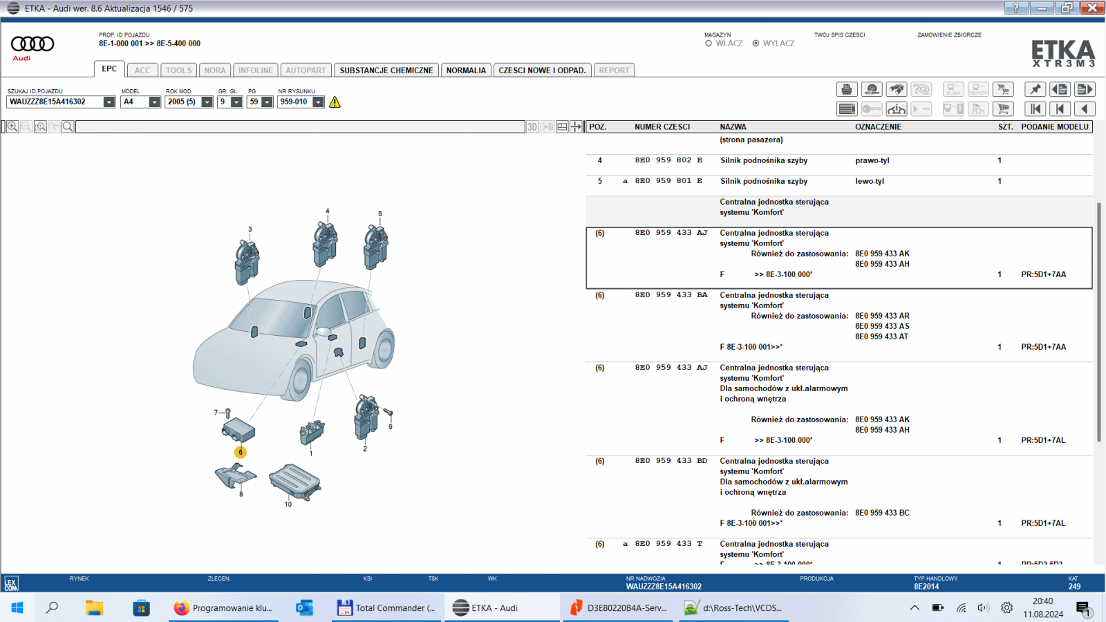
Task: Click the PODANIE MODELU column header
Action: tap(1055, 127)
